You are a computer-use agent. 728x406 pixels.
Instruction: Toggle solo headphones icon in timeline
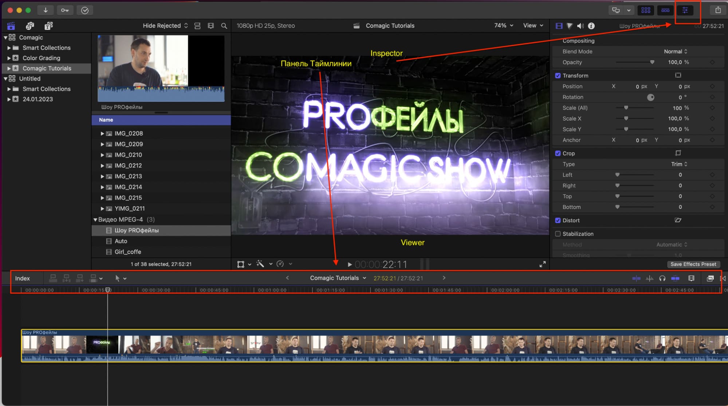coord(662,278)
